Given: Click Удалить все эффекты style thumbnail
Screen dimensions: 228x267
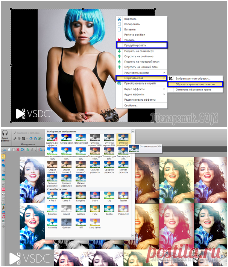Looking at the screenshot, I should 52,140.
